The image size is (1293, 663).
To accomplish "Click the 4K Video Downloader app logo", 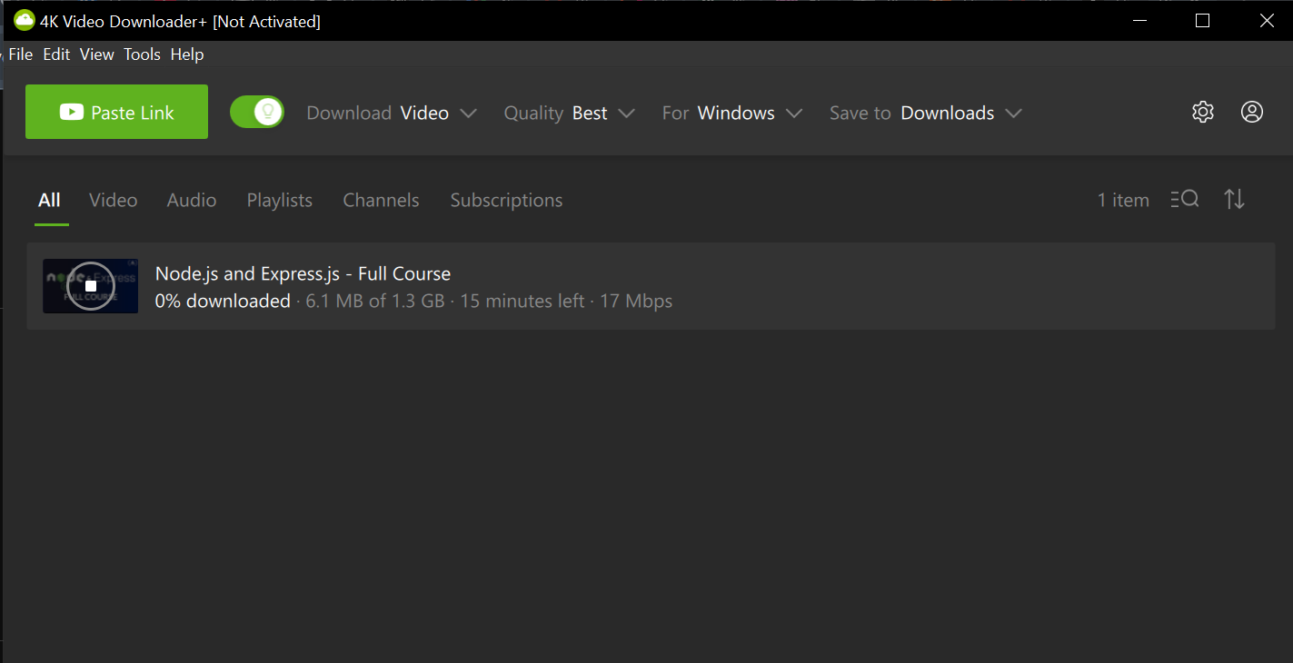I will coord(24,20).
